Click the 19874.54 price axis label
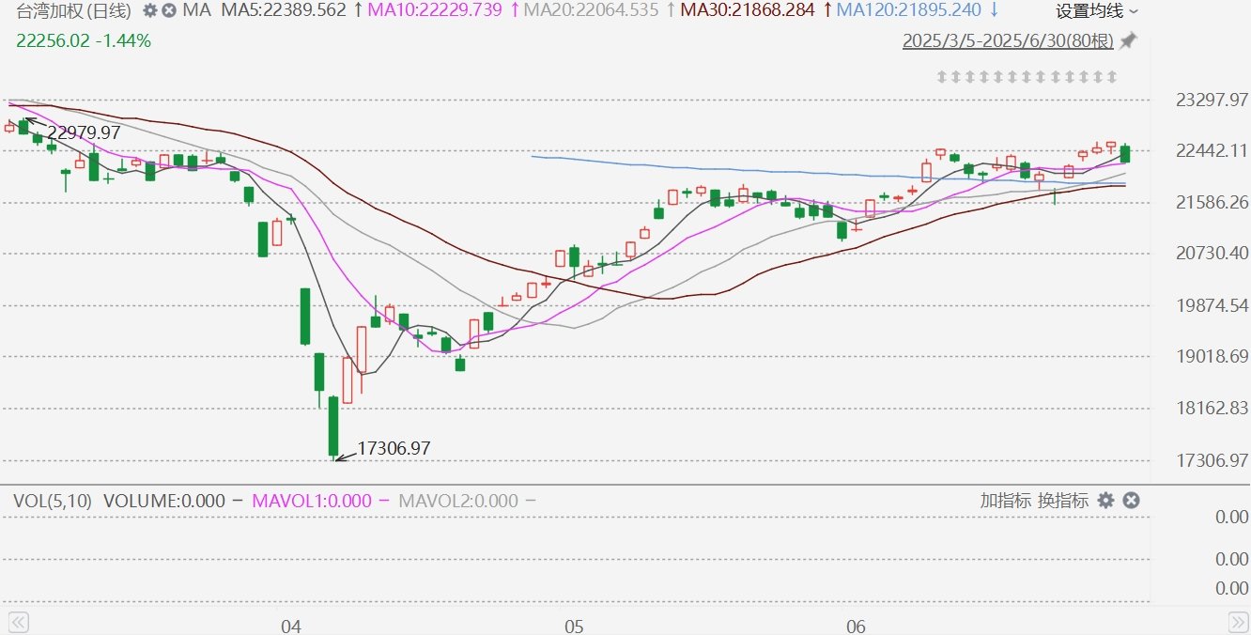Screen dimensions: 1251x635 pyautogui.click(x=1212, y=304)
